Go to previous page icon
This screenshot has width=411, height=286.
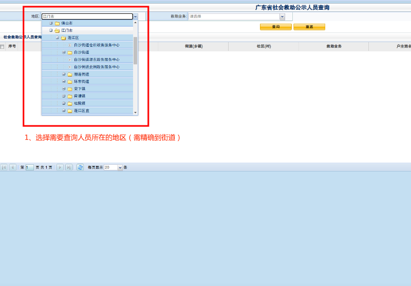pos(12,167)
